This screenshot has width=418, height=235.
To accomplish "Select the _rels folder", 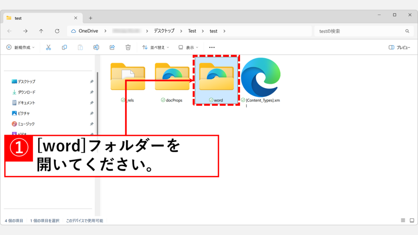I will (128, 82).
